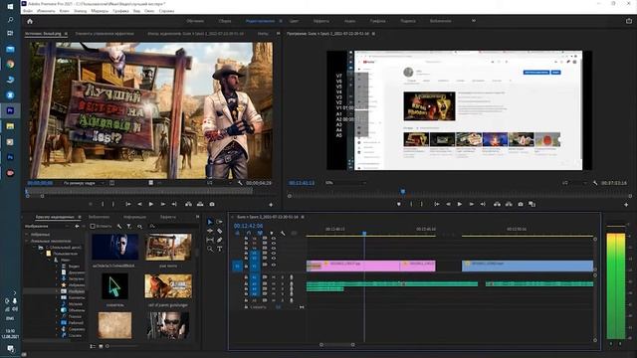Enable the Ingest checkbox in Media Browser
The width and height of the screenshot is (637, 358).
point(93,226)
